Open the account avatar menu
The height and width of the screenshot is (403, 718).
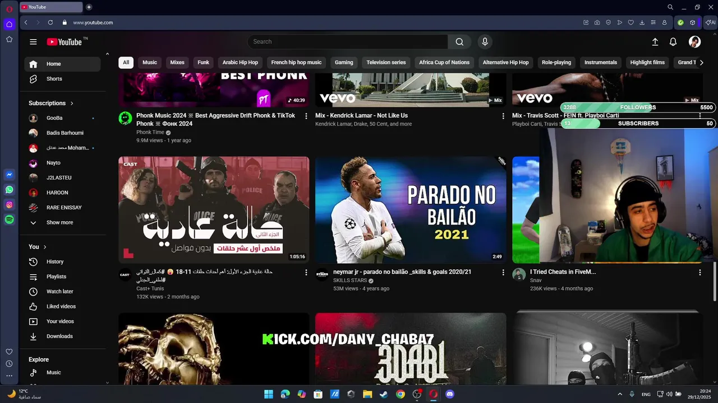point(694,42)
